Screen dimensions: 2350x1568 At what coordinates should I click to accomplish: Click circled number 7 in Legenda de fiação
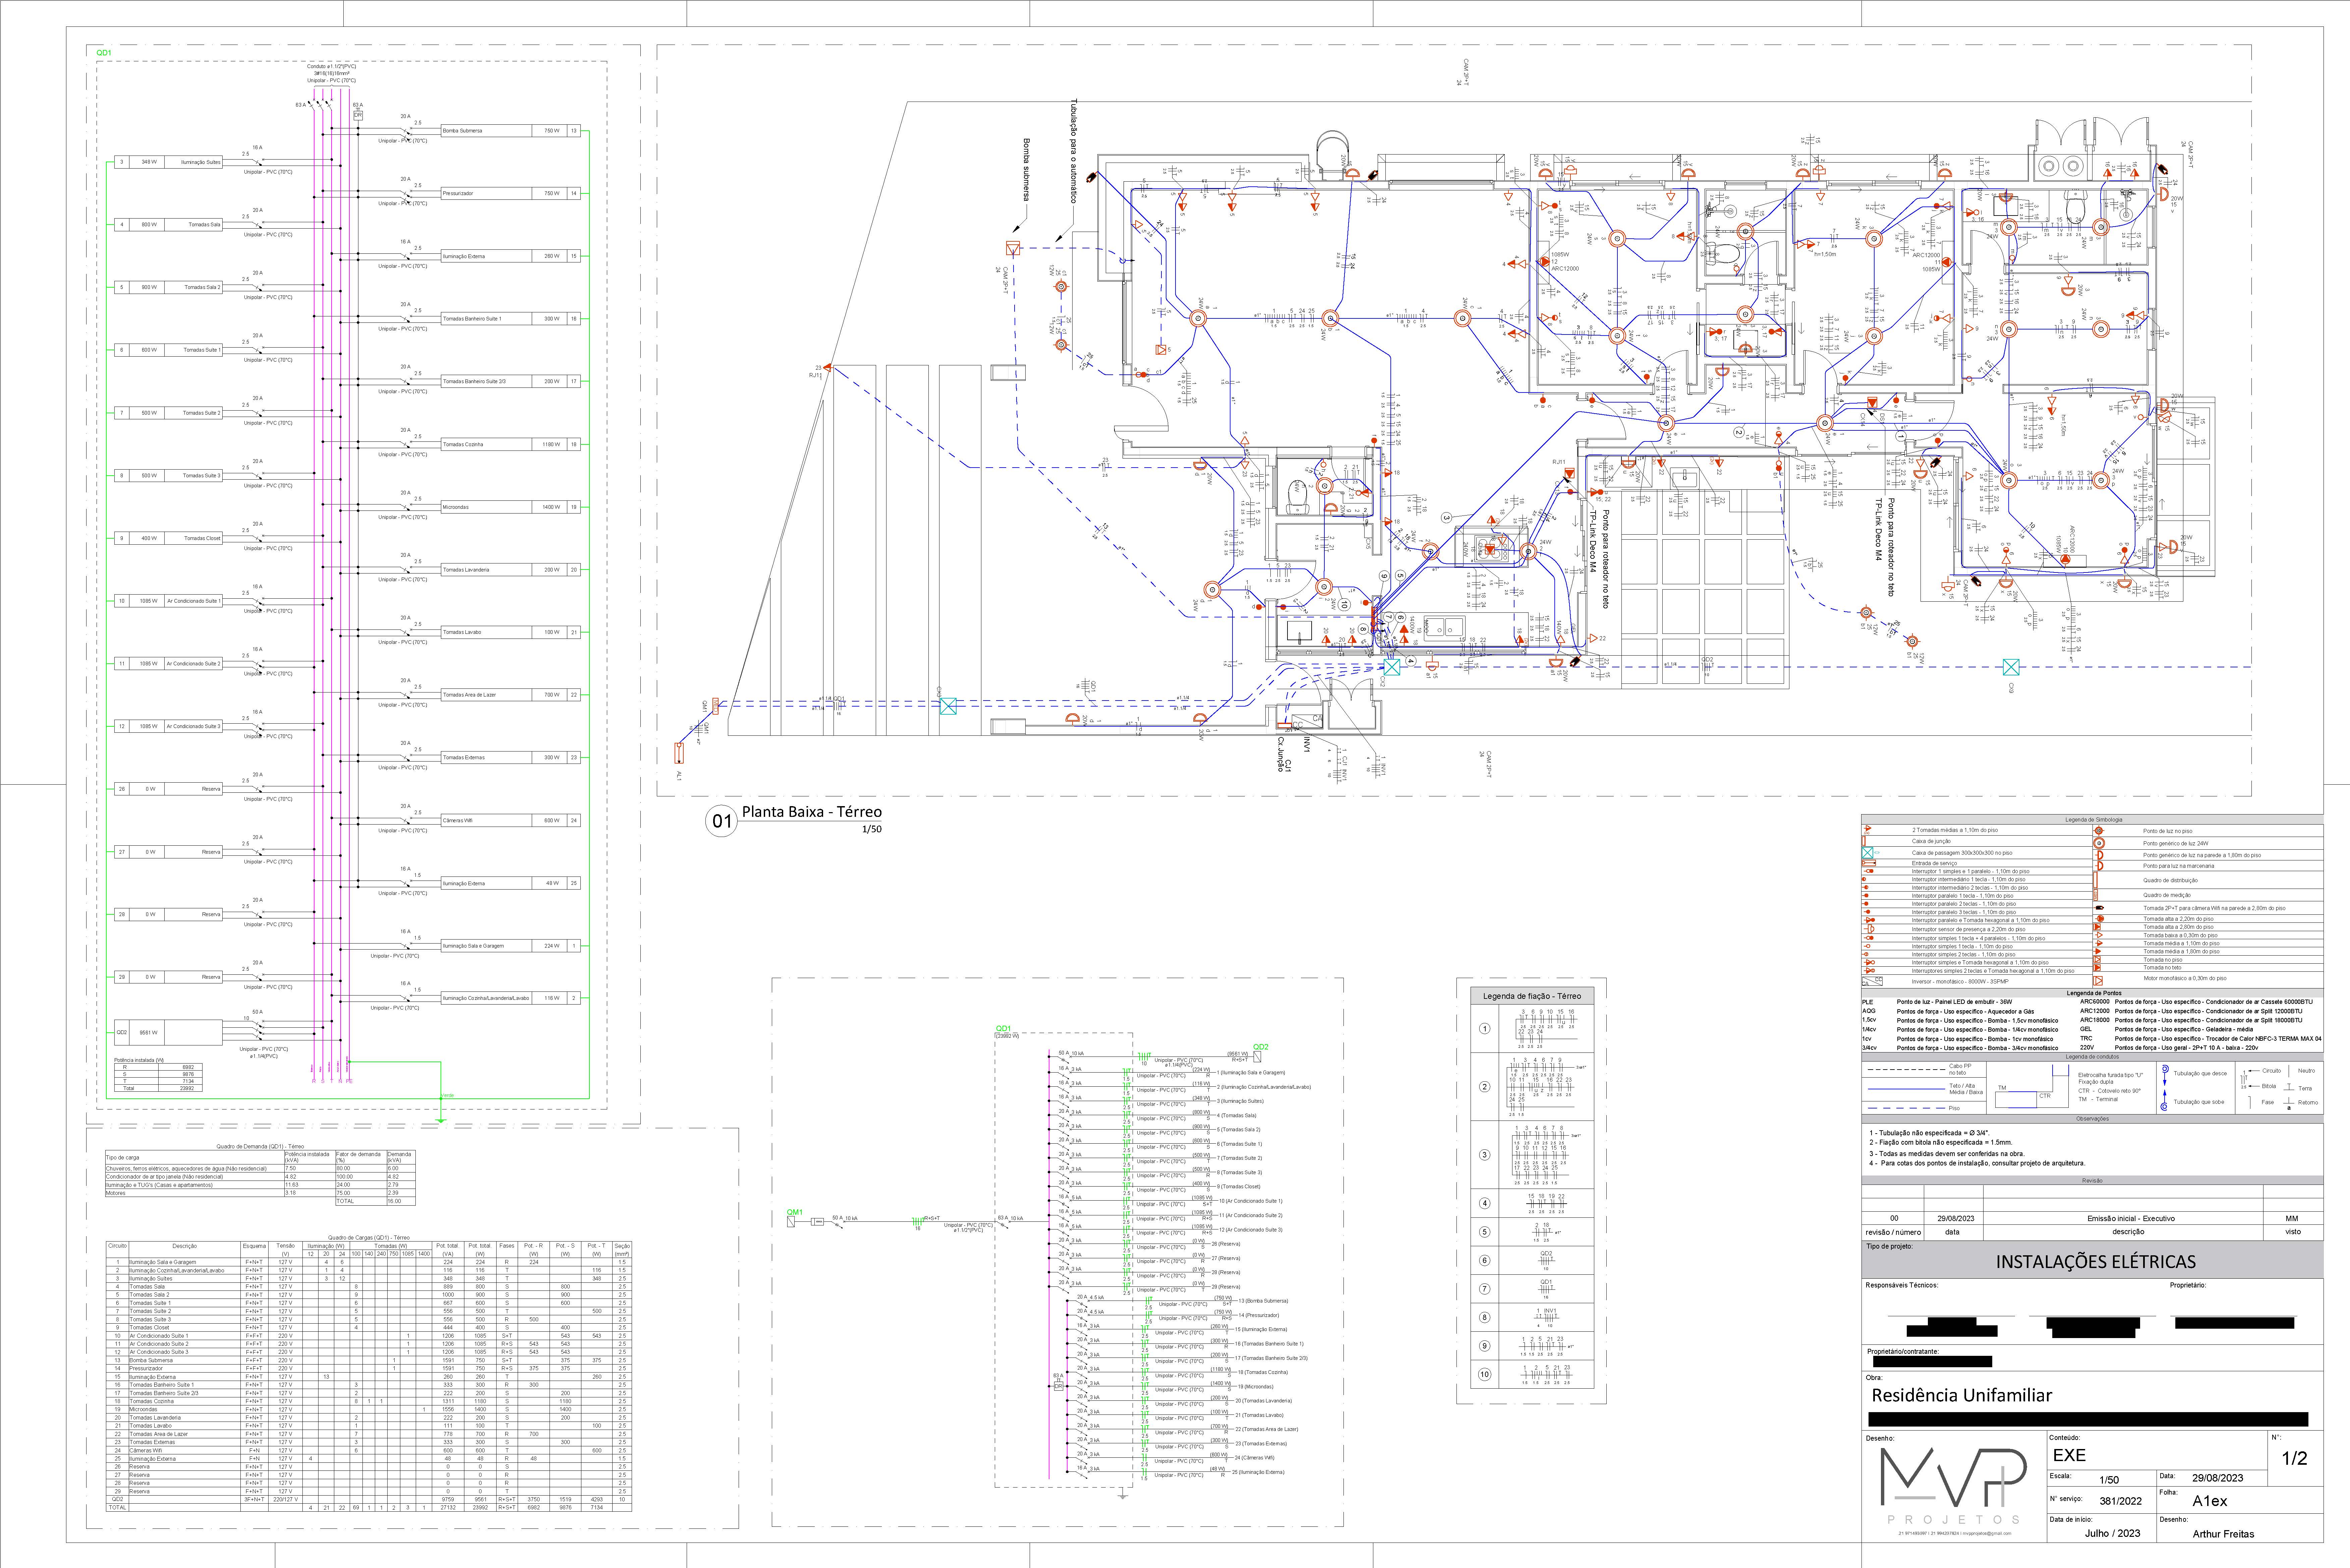(1485, 1289)
